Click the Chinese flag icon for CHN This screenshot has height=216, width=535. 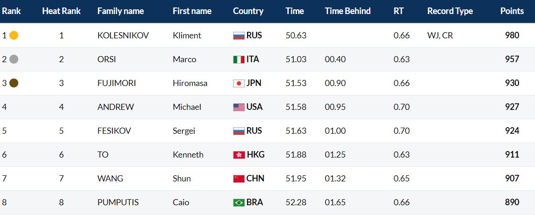(239, 179)
